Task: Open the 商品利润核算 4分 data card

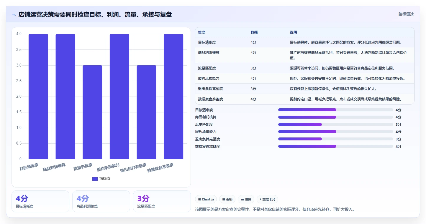Action: pyautogui.click(x=101, y=201)
